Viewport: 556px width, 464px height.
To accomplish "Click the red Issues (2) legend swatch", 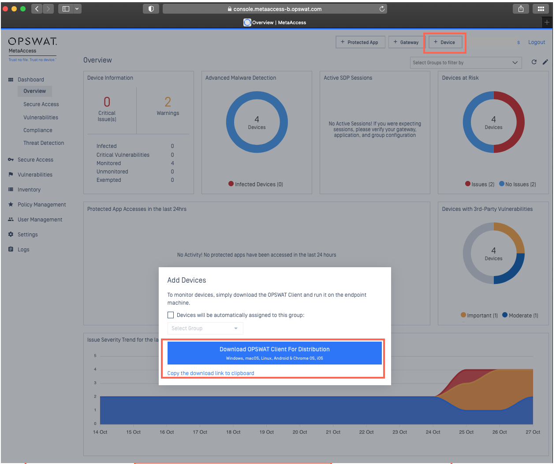I will [468, 184].
